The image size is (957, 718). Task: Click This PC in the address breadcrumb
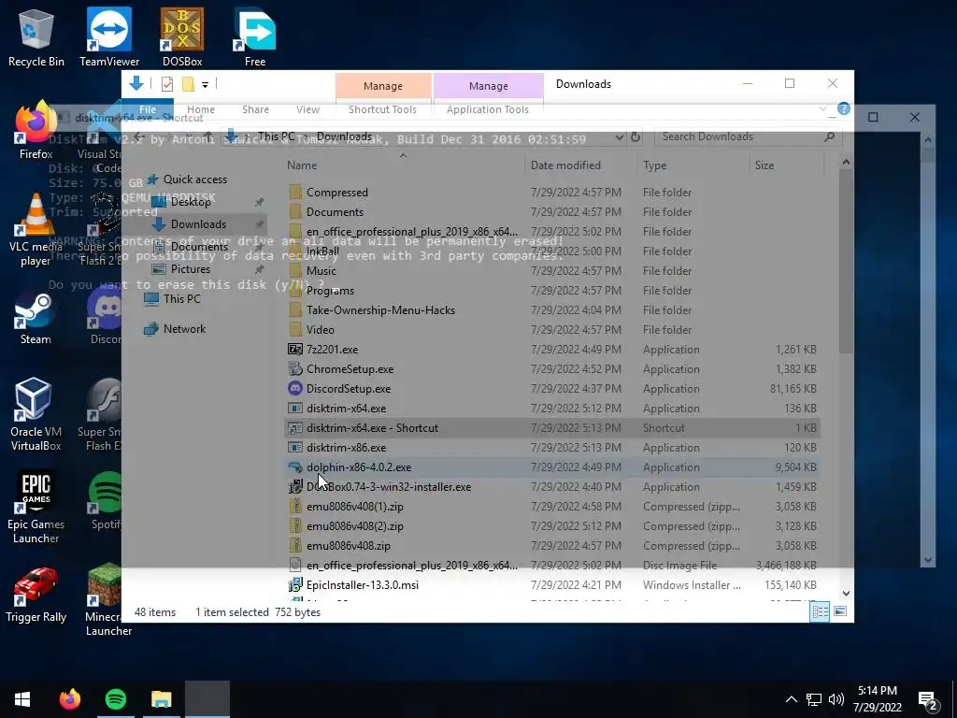(x=277, y=136)
